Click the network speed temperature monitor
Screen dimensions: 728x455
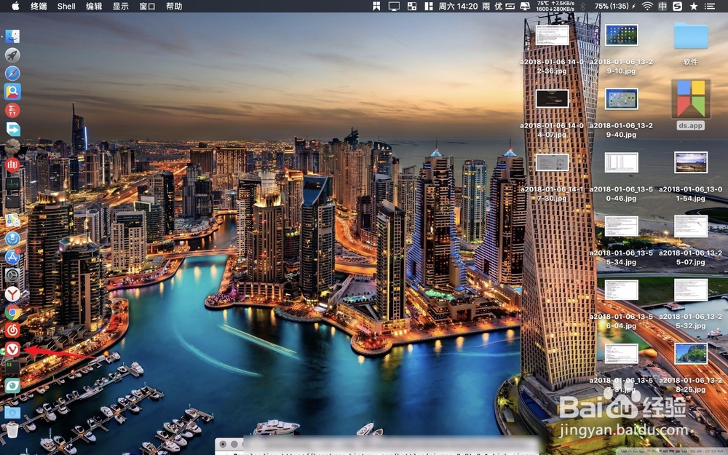(555, 6)
